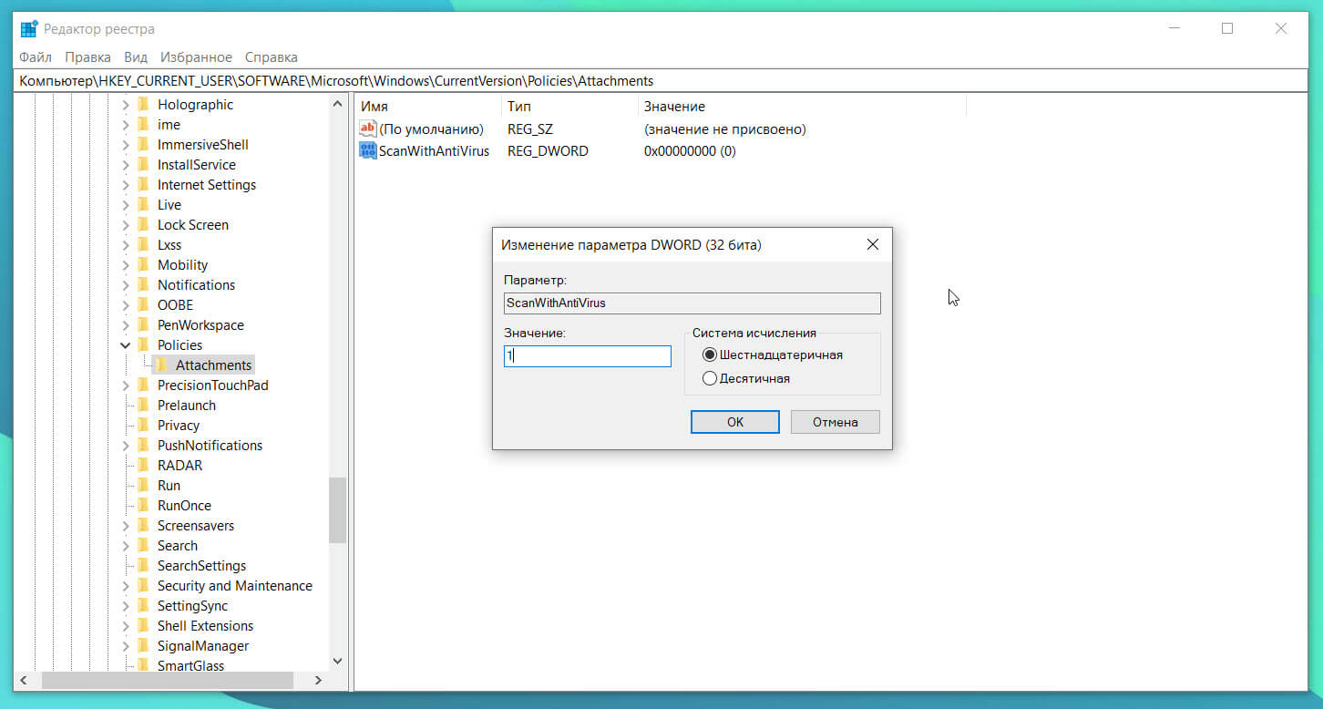The width and height of the screenshot is (1323, 709).
Task: Click the registry path address bar
Action: tap(661, 81)
